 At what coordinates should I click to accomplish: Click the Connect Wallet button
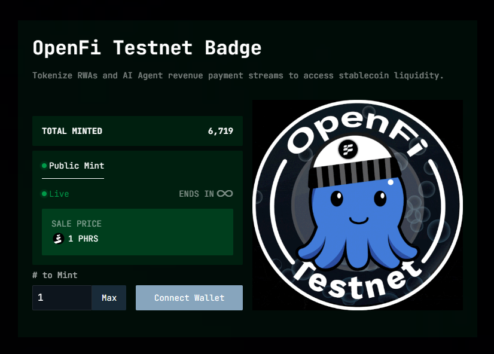189,298
